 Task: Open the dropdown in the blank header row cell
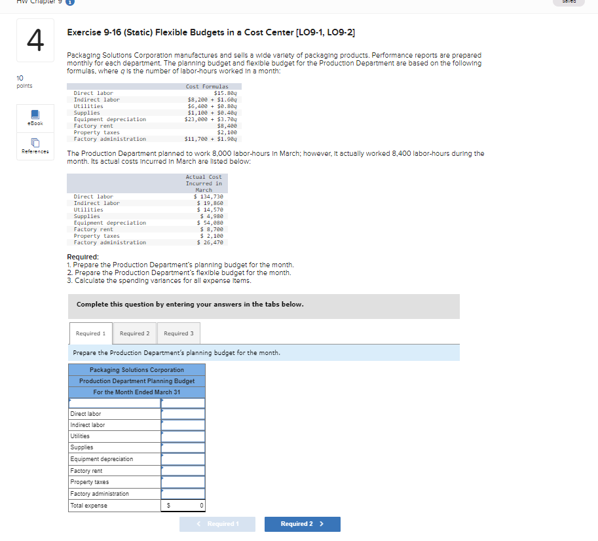(113, 402)
